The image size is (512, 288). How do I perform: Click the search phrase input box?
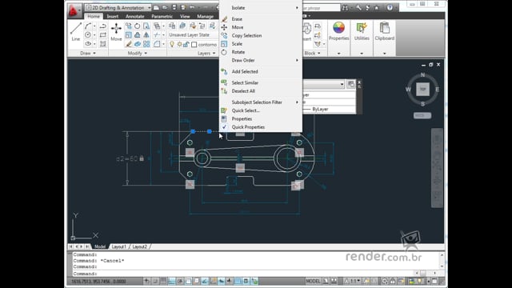coord(322,7)
